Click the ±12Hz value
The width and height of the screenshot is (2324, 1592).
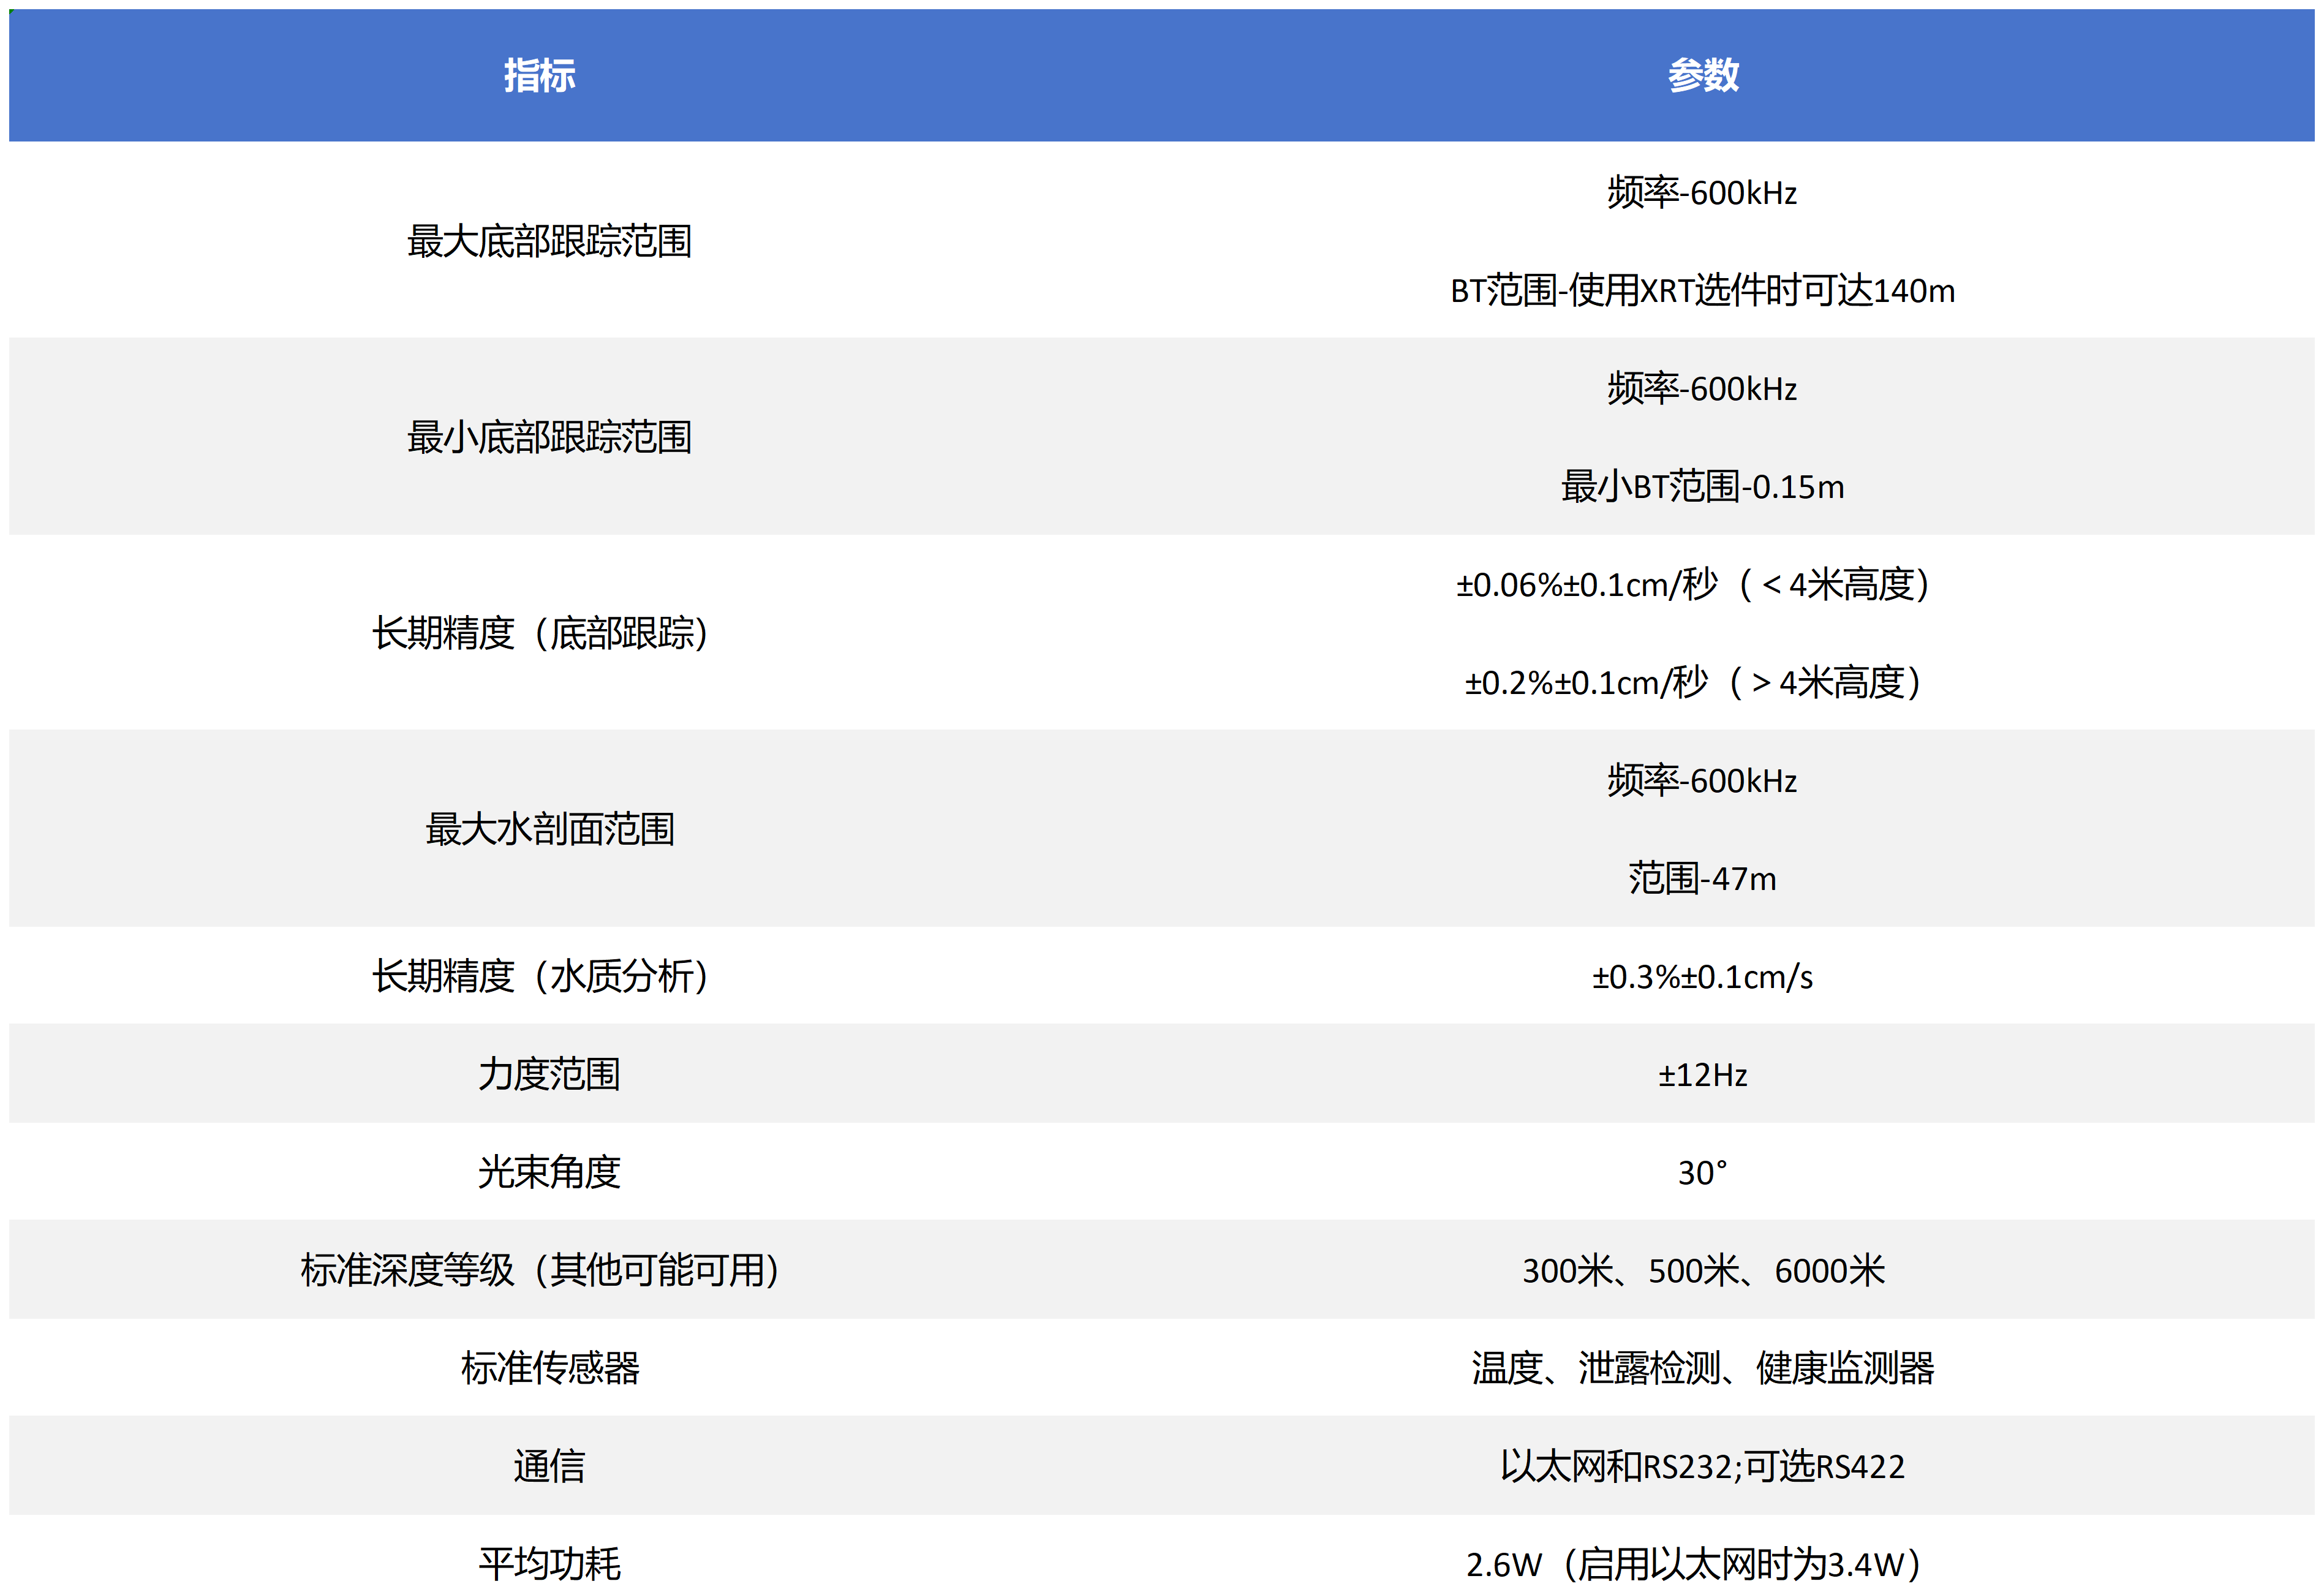coord(1702,1074)
